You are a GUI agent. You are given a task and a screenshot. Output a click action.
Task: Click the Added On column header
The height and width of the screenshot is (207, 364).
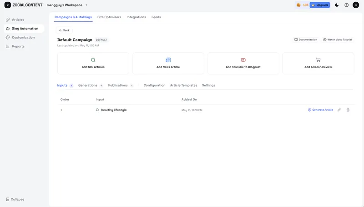[189, 99]
